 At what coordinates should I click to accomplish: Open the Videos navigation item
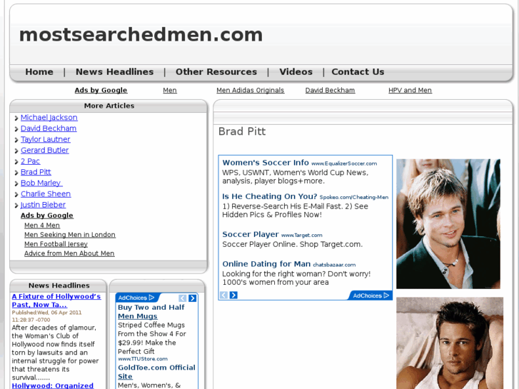296,72
